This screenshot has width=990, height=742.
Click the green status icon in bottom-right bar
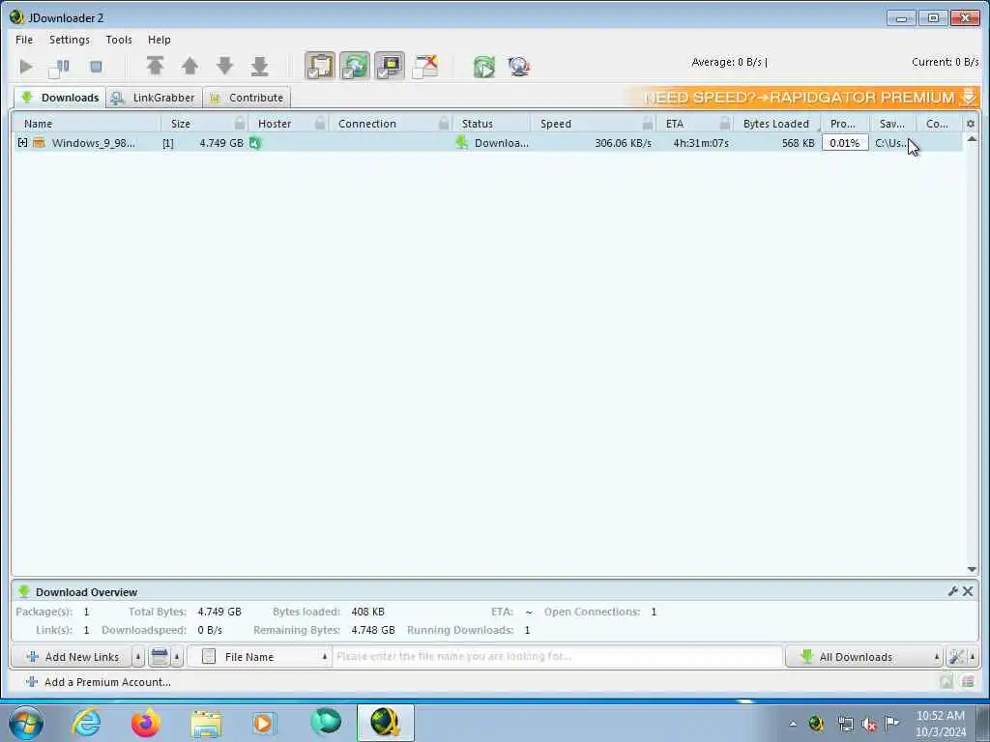(x=946, y=681)
